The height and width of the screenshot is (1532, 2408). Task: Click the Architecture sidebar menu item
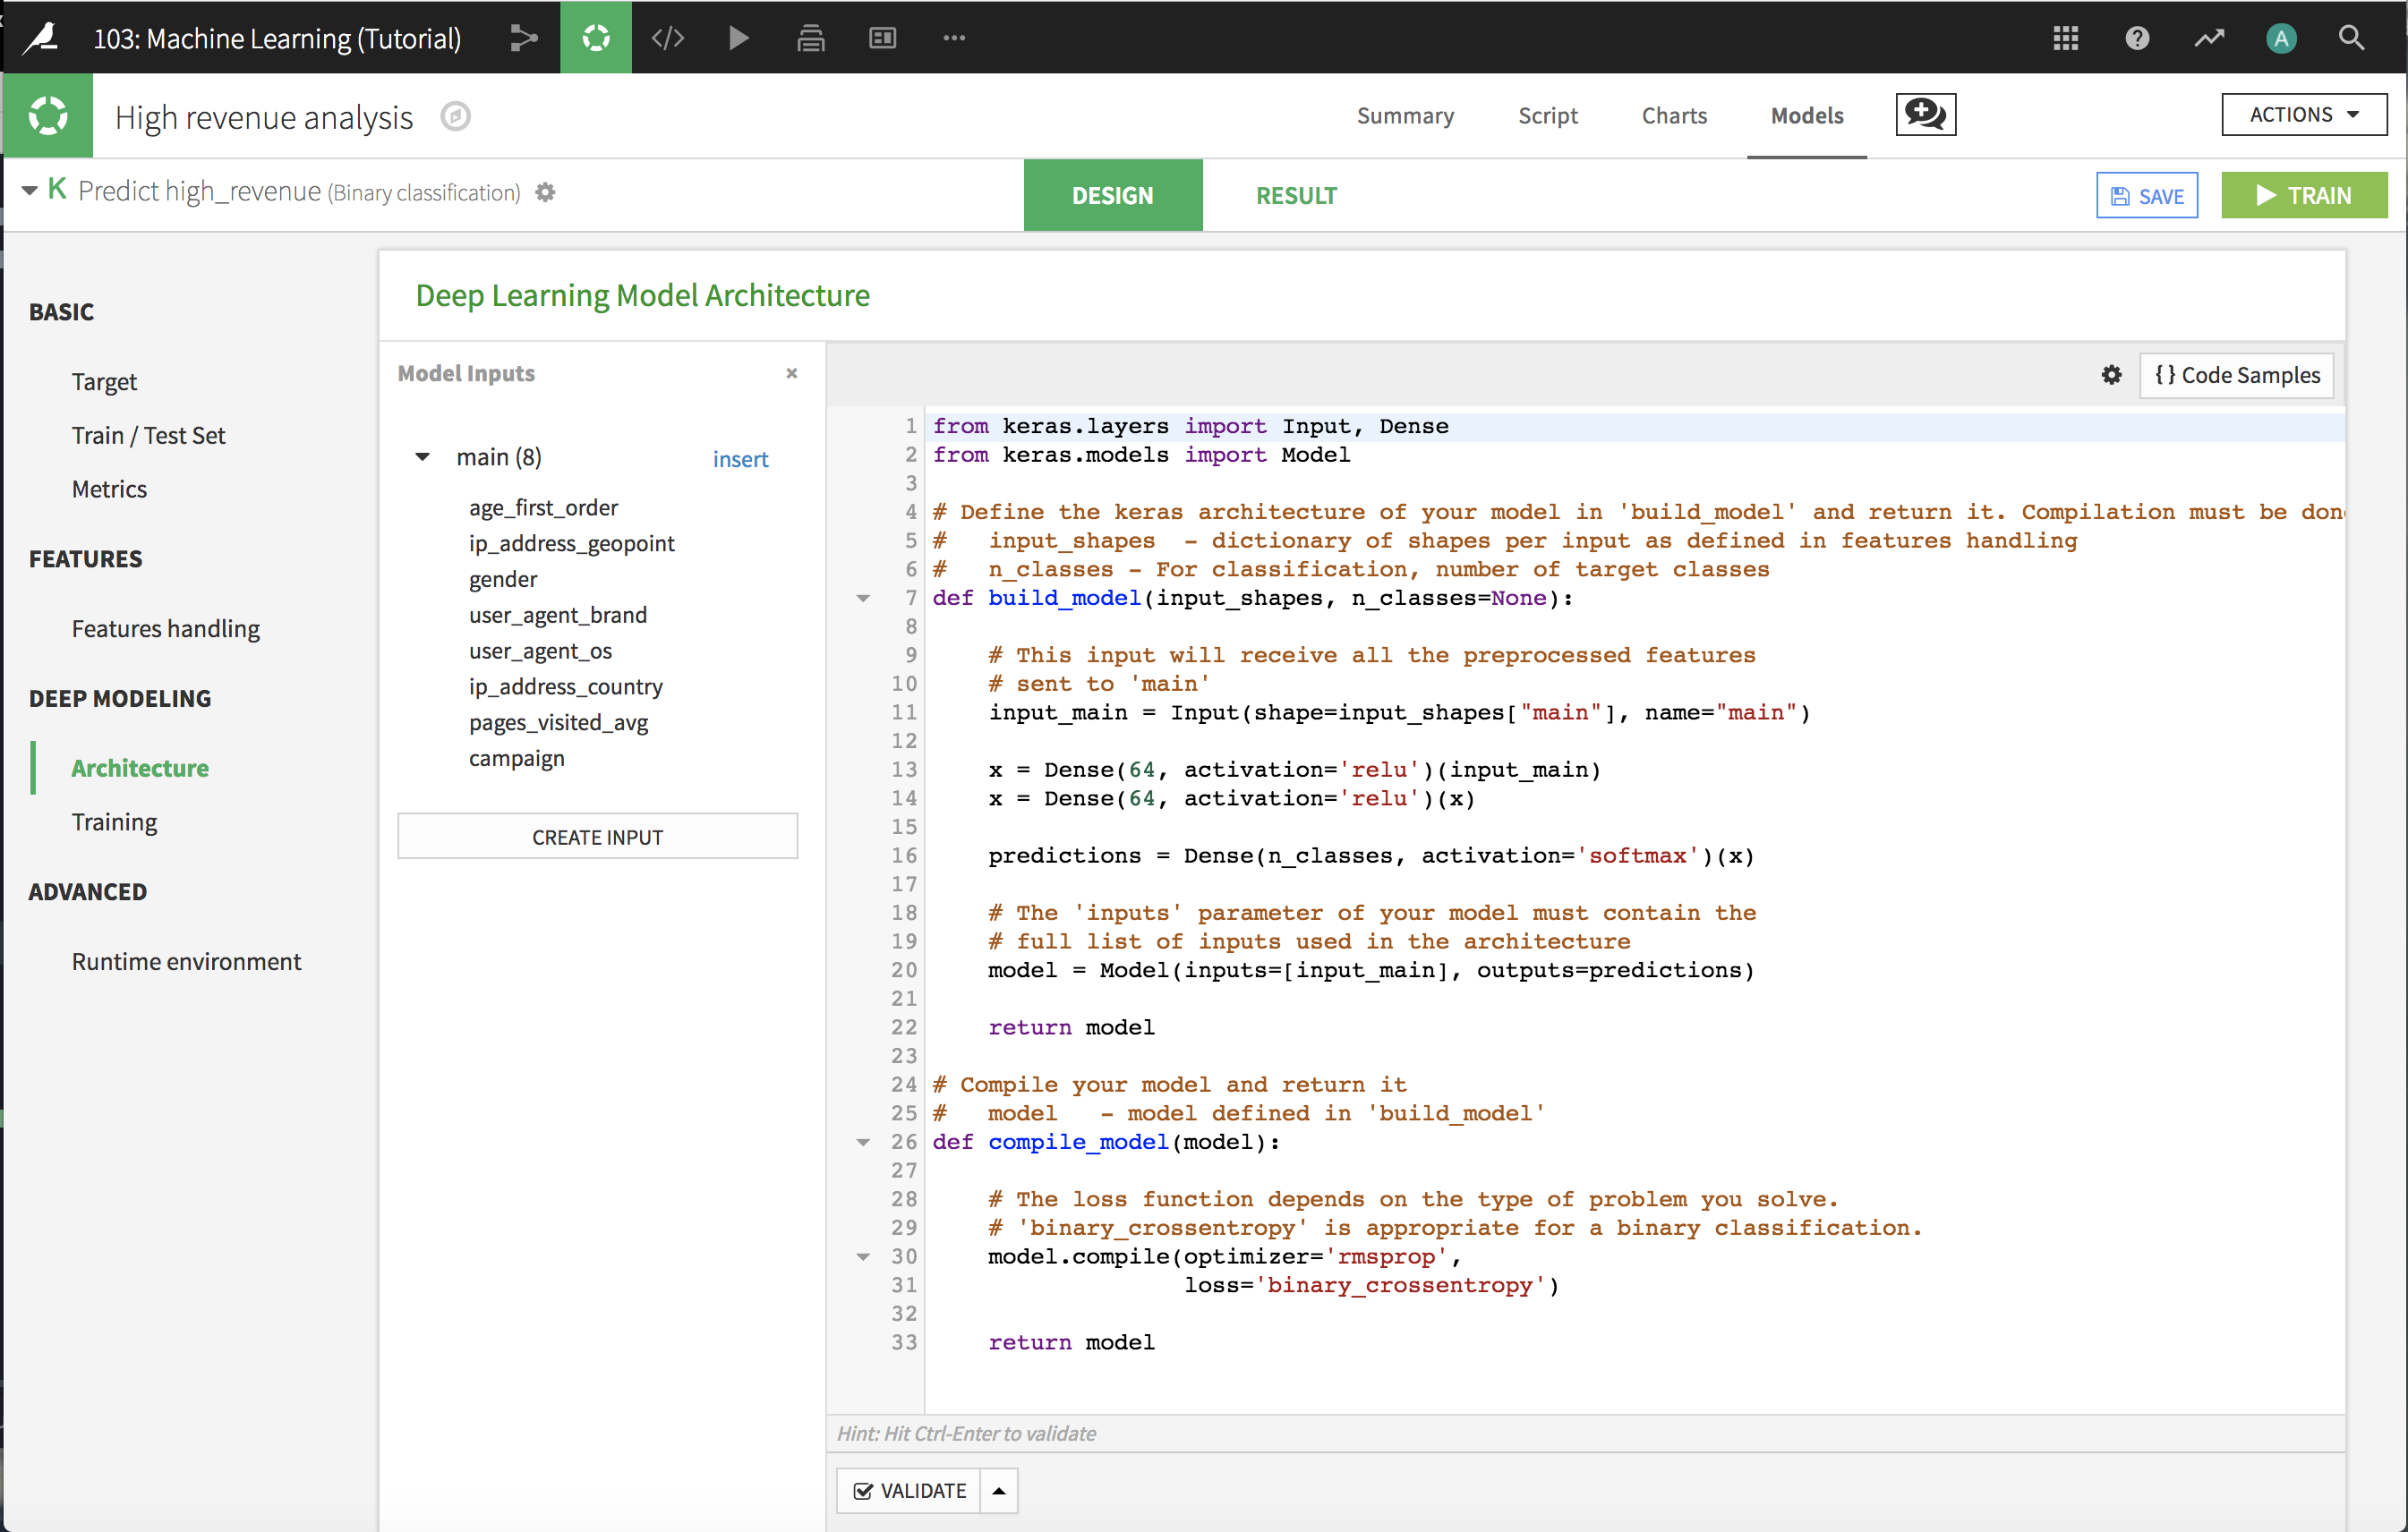click(x=141, y=767)
